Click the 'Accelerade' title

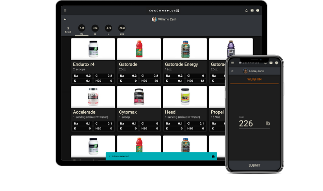coord(84,112)
